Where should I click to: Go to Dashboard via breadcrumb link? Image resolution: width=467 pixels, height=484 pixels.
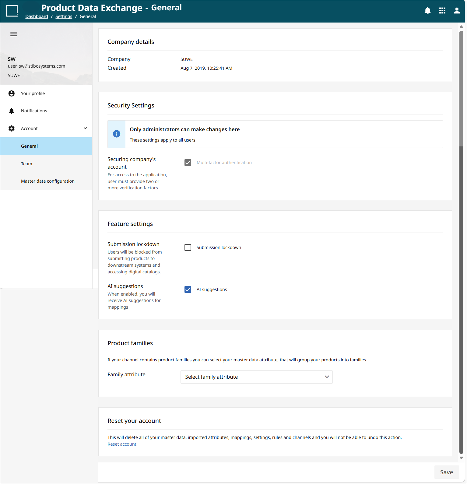[x=37, y=16]
